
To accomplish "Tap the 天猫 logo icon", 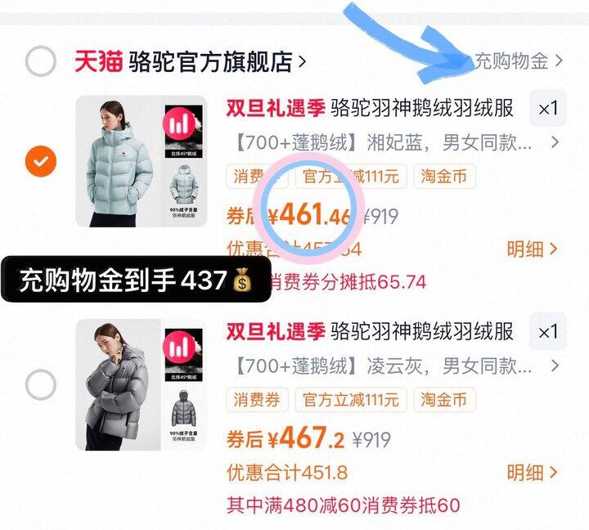I will tap(98, 61).
